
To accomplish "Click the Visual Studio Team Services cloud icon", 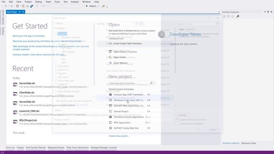I will coord(110,44).
